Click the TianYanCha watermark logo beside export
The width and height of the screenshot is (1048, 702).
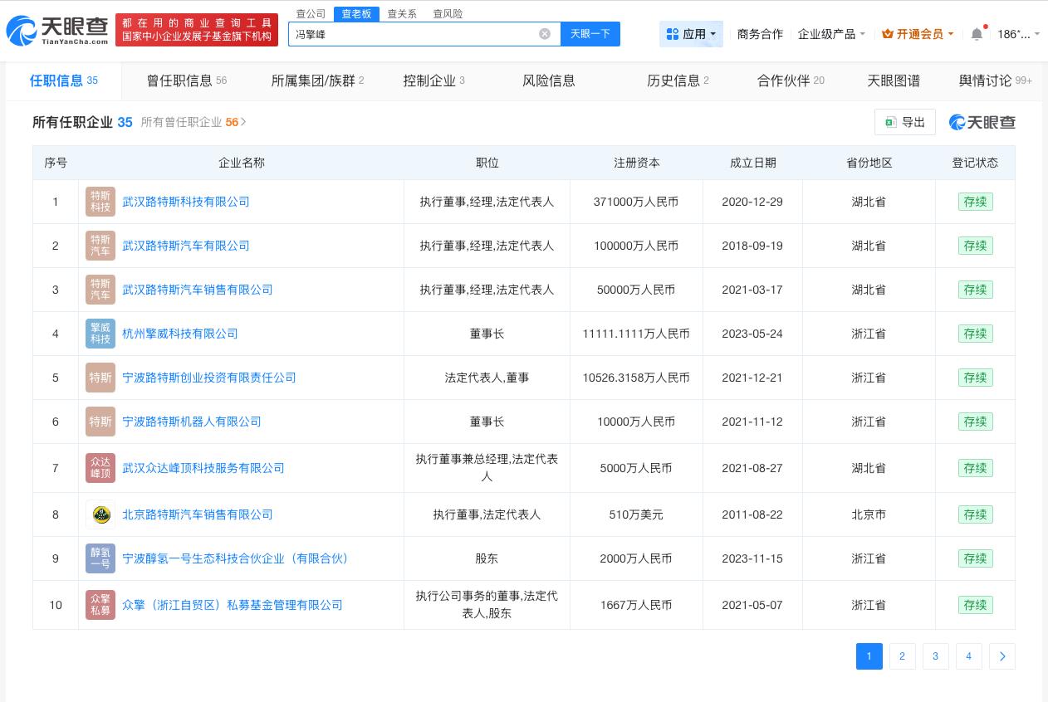982,122
